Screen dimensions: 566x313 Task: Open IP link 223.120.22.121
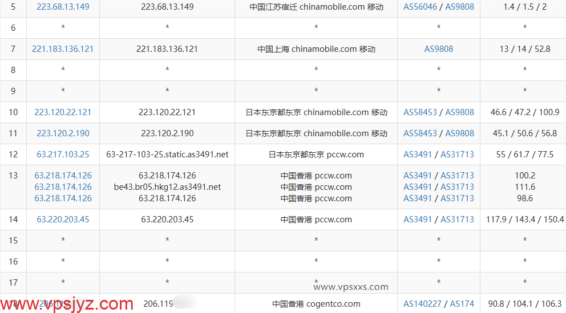tap(63, 112)
